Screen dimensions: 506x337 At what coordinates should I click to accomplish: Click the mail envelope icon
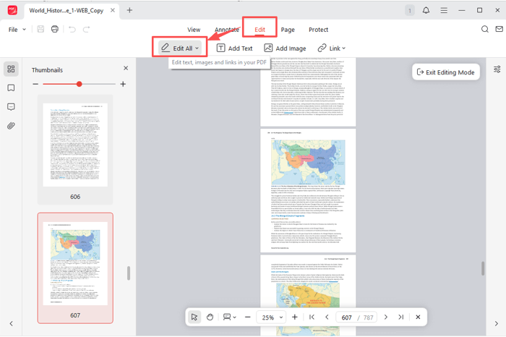(x=499, y=29)
